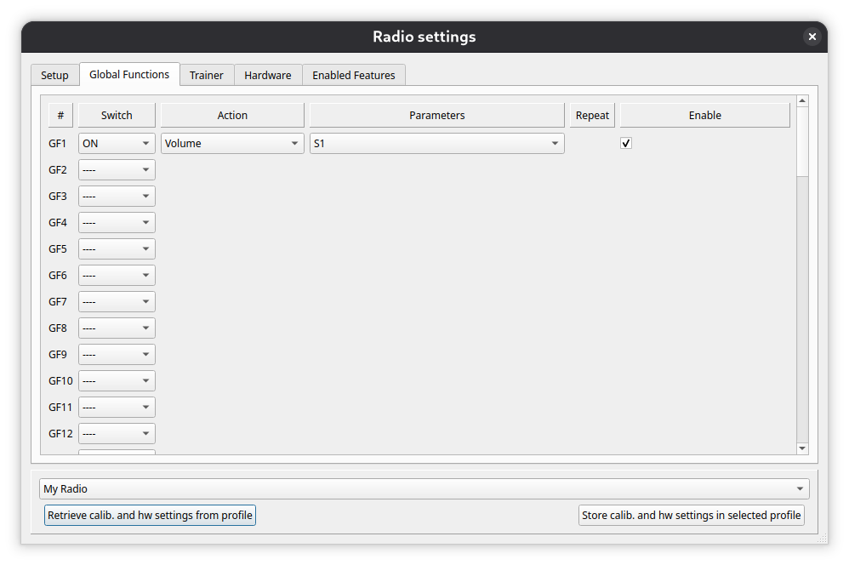Expand the GF5 switch dropdown

(x=117, y=249)
